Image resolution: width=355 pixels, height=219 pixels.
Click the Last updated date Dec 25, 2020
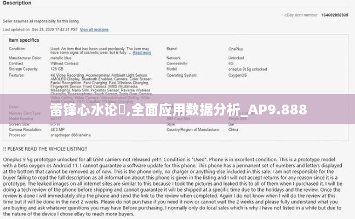[x=55, y=30]
